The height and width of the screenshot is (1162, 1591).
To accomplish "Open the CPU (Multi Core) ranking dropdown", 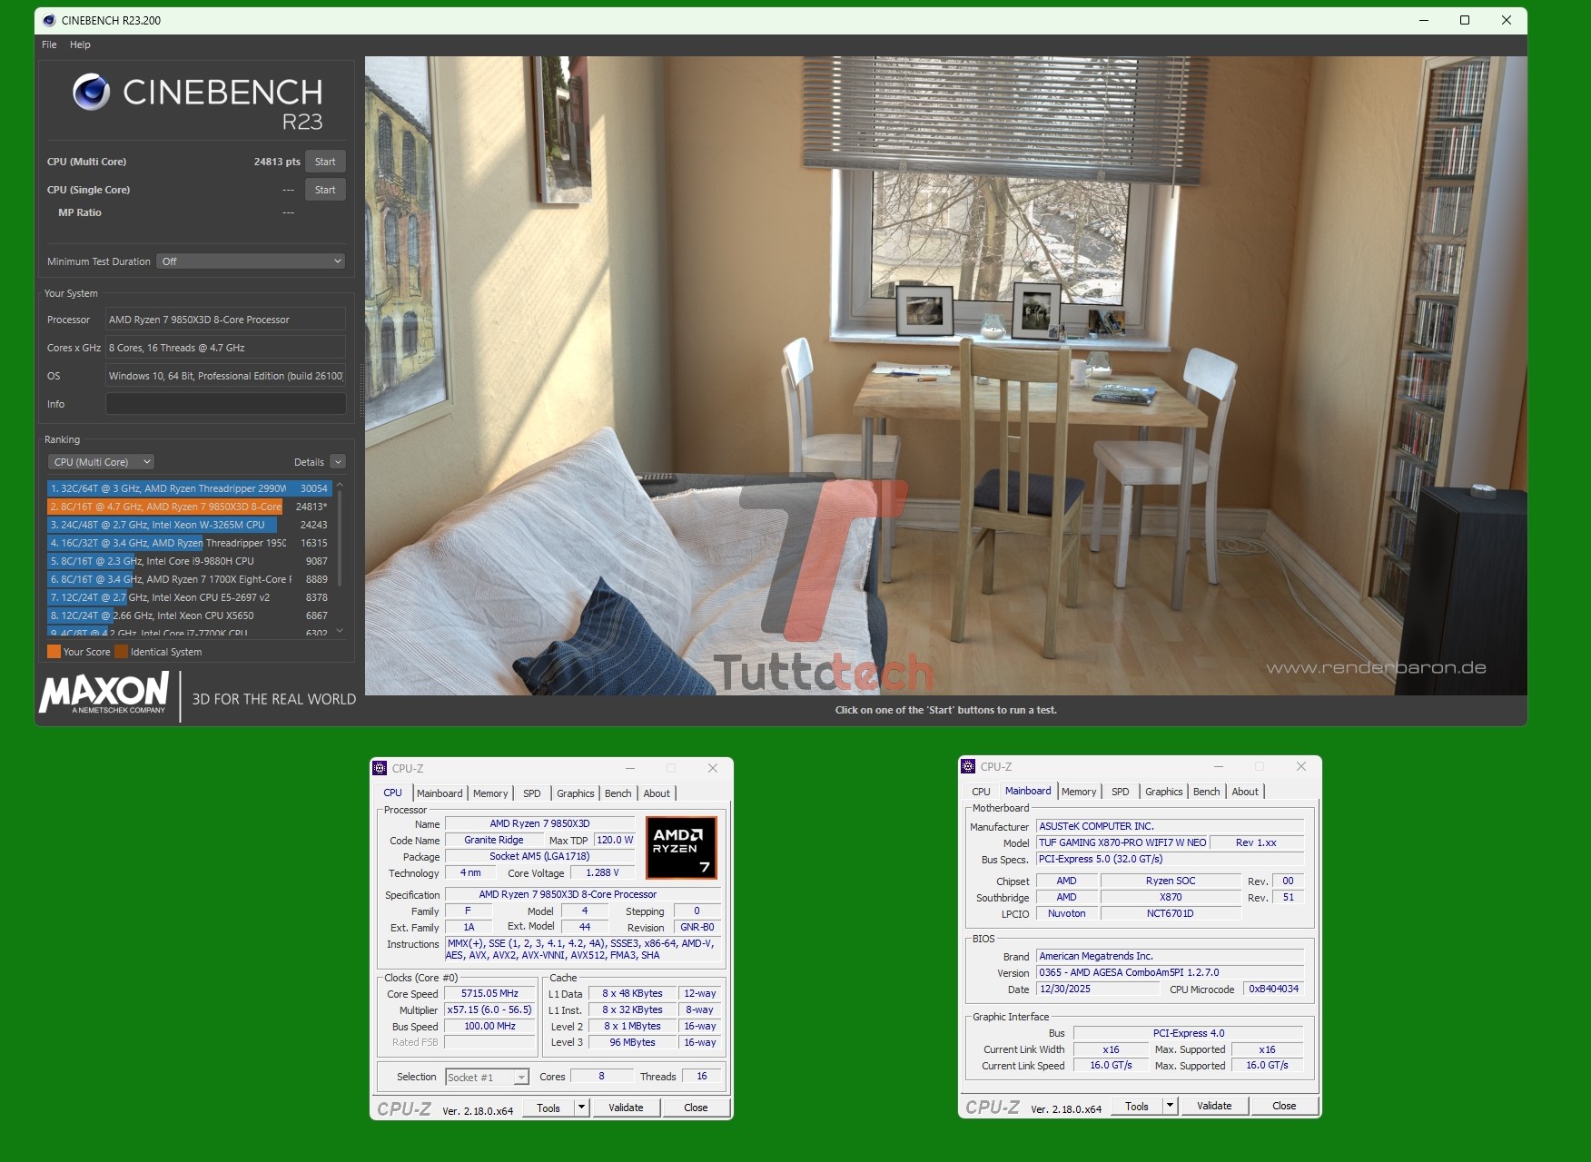I will click(x=101, y=461).
